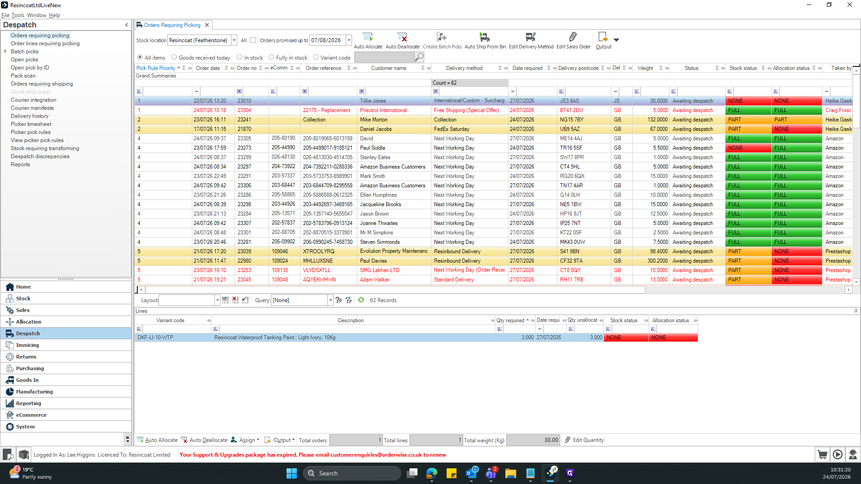
Task: Click the product info cube icon in status bar
Action: coord(24,454)
